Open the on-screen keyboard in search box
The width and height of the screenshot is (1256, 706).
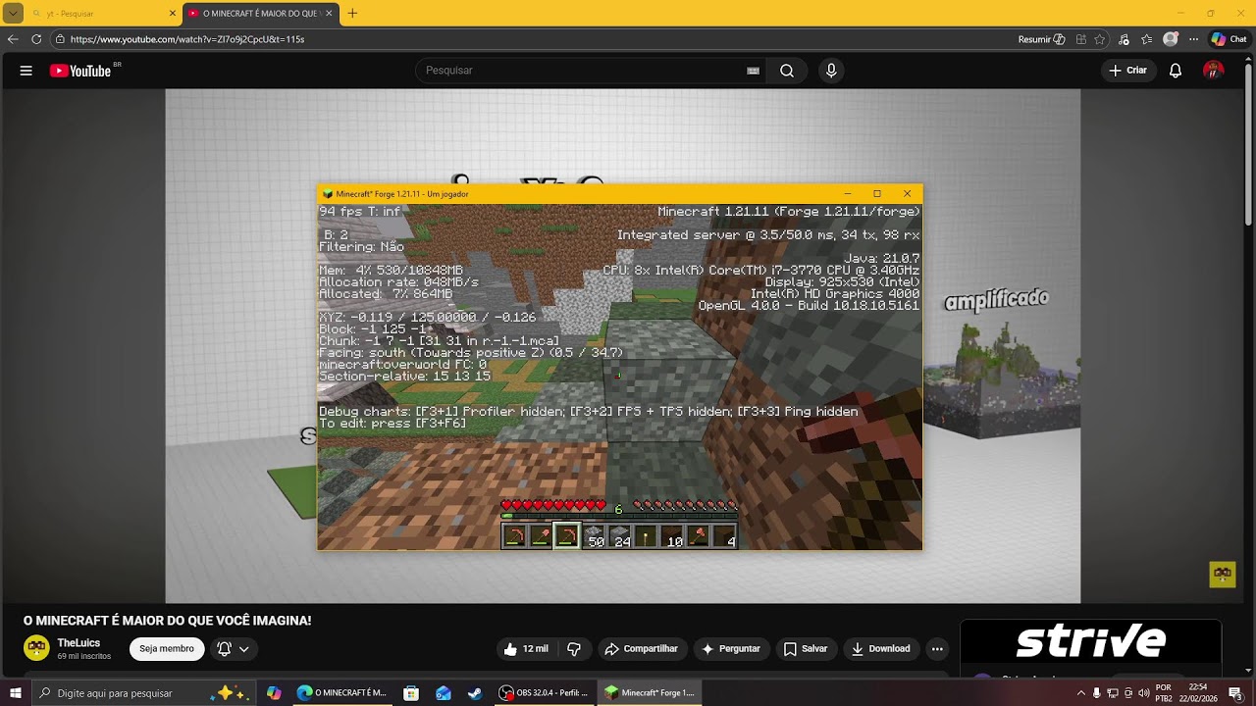coord(754,71)
